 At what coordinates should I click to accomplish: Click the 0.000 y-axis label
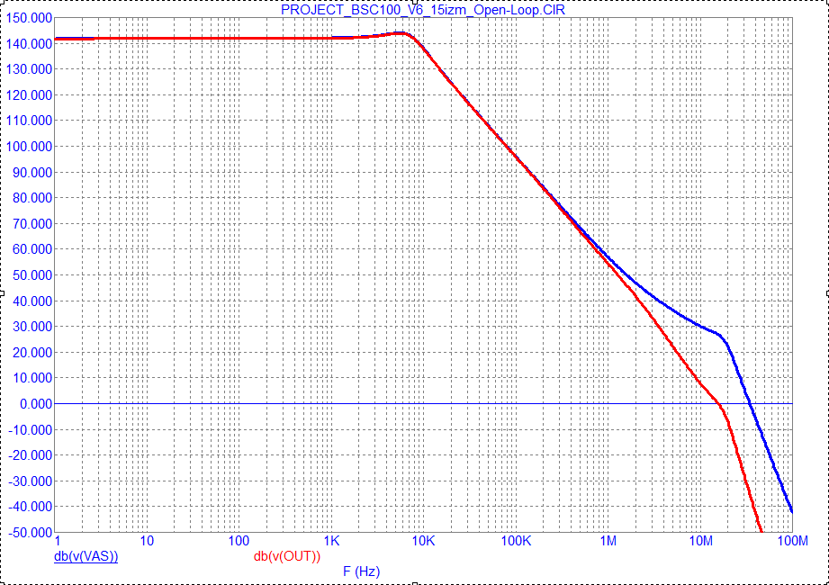(36, 404)
